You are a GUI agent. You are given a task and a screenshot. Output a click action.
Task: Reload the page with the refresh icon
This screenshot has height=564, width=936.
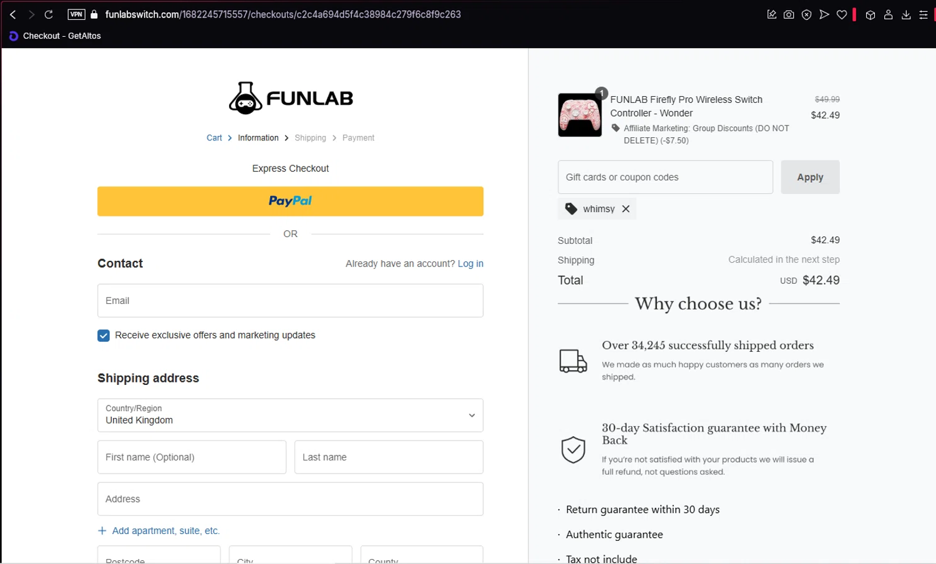pyautogui.click(x=49, y=14)
